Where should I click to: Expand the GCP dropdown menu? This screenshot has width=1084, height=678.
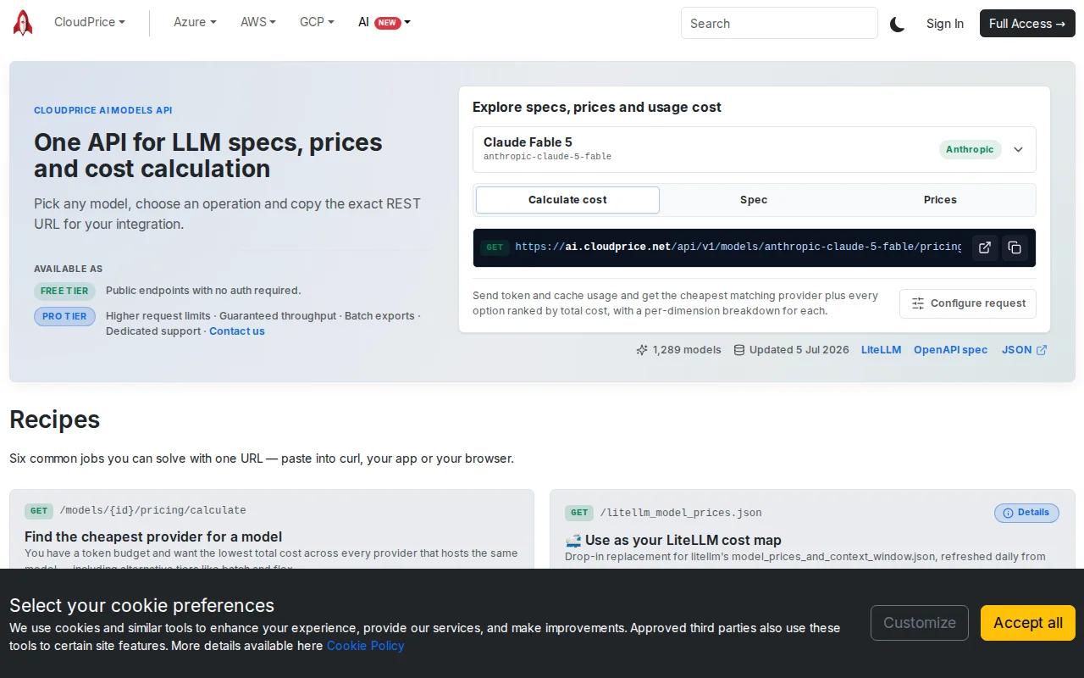(317, 22)
